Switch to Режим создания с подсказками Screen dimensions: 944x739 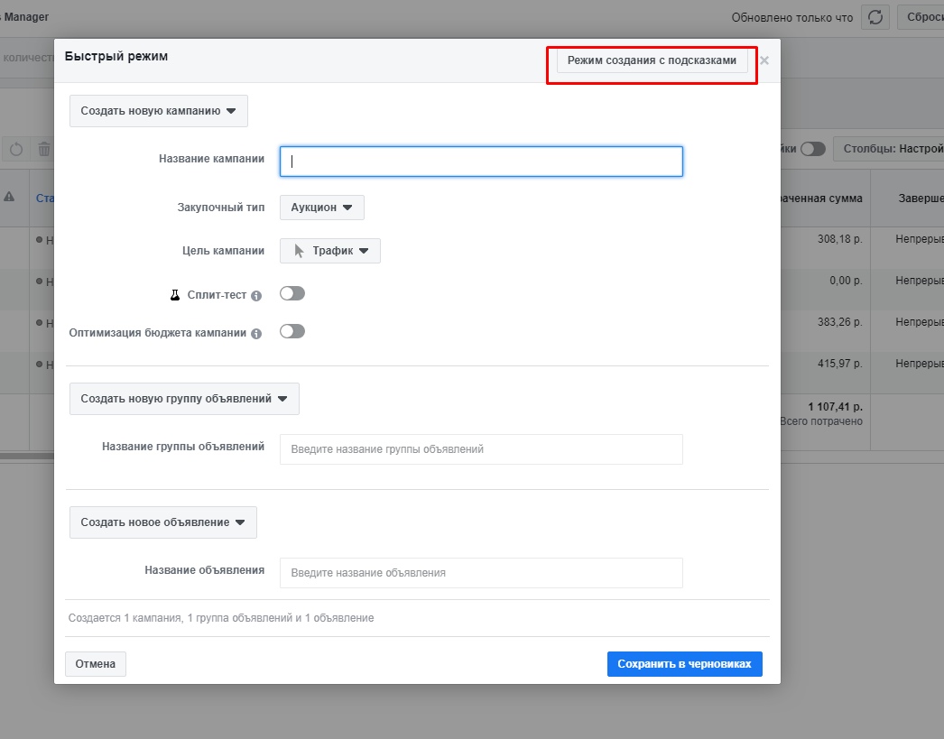(x=652, y=60)
